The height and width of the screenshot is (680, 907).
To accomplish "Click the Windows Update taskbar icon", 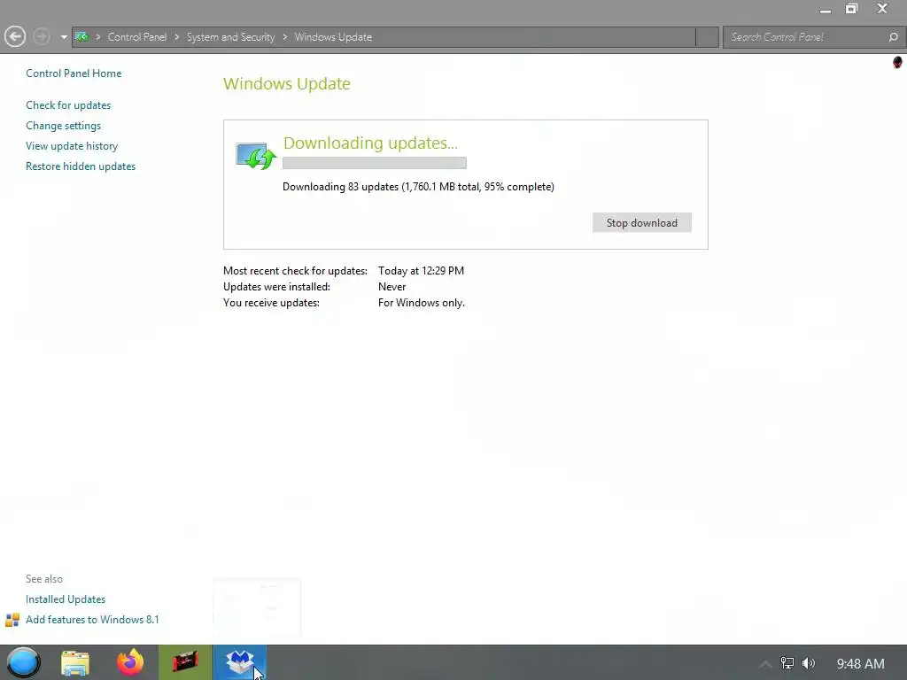I will [239, 662].
